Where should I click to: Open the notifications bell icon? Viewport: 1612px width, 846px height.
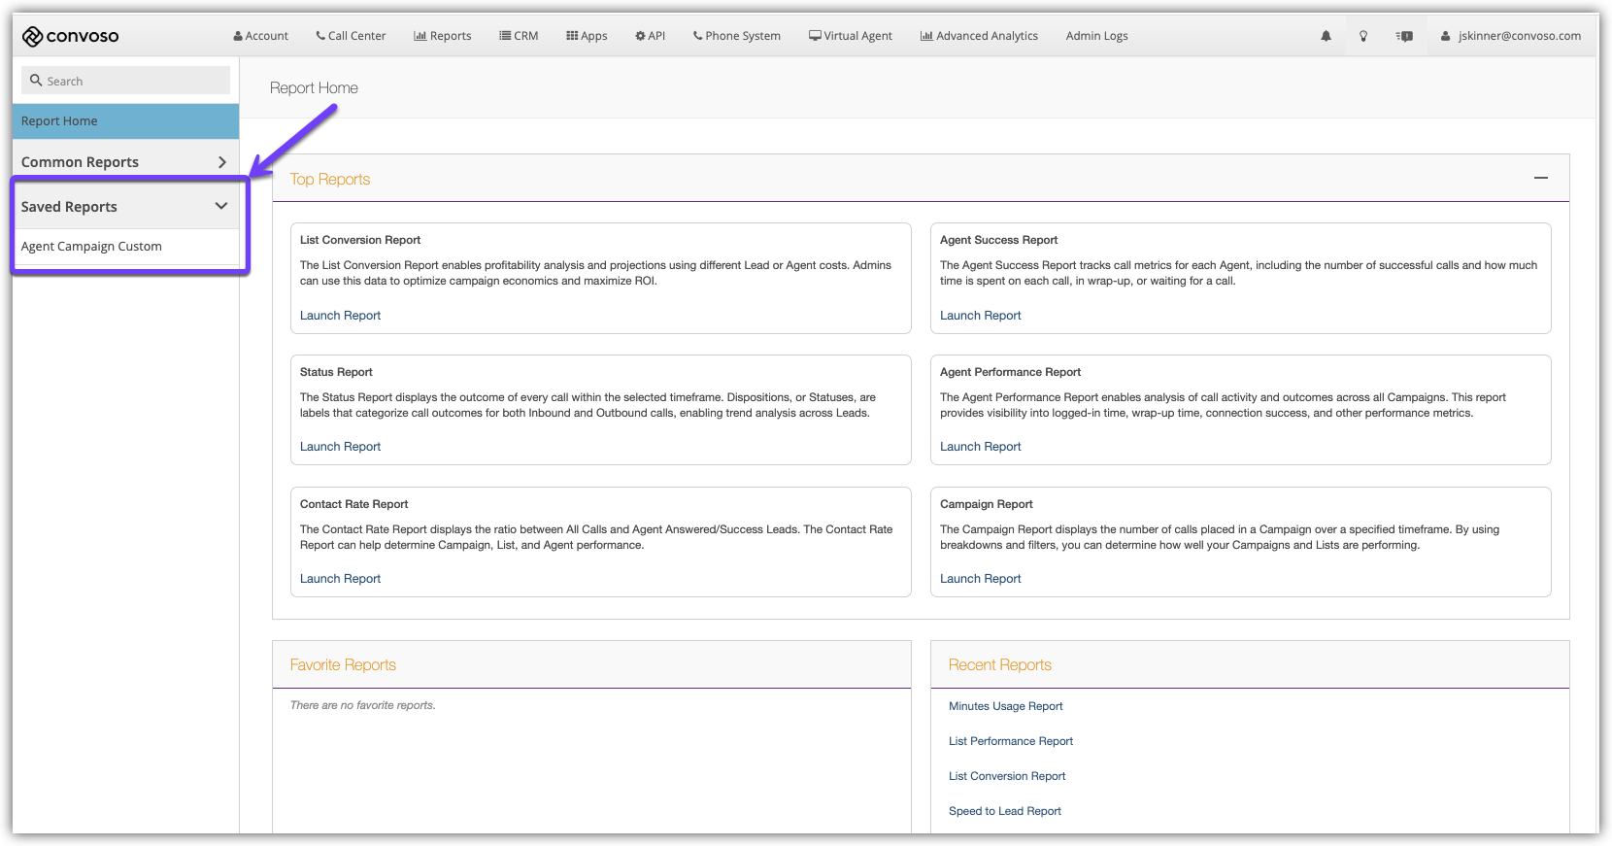1326,36
